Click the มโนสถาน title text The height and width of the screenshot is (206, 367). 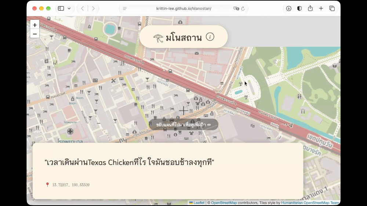[x=183, y=37]
